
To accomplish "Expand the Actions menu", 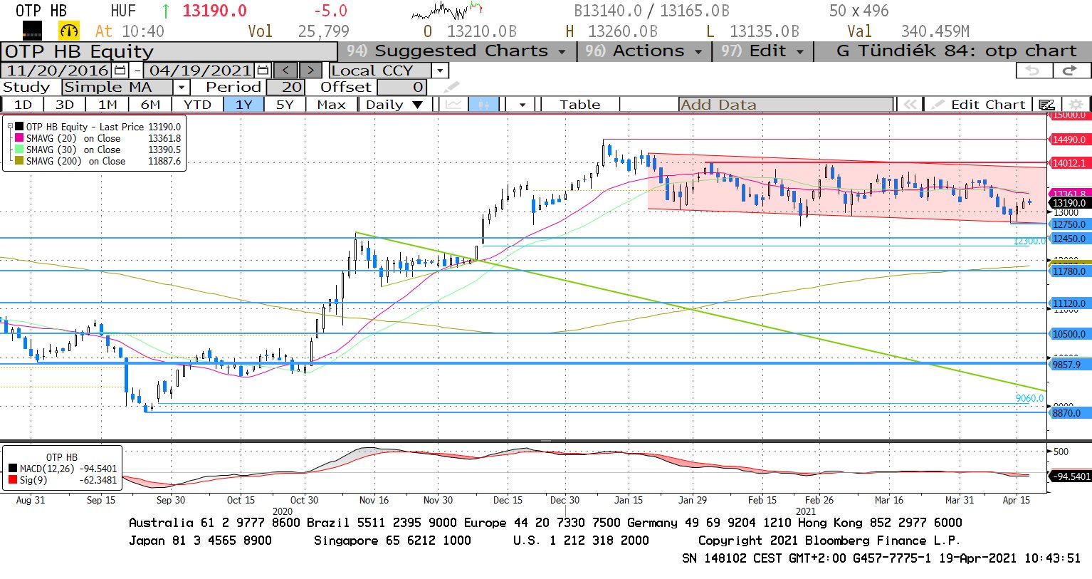I will click(644, 51).
